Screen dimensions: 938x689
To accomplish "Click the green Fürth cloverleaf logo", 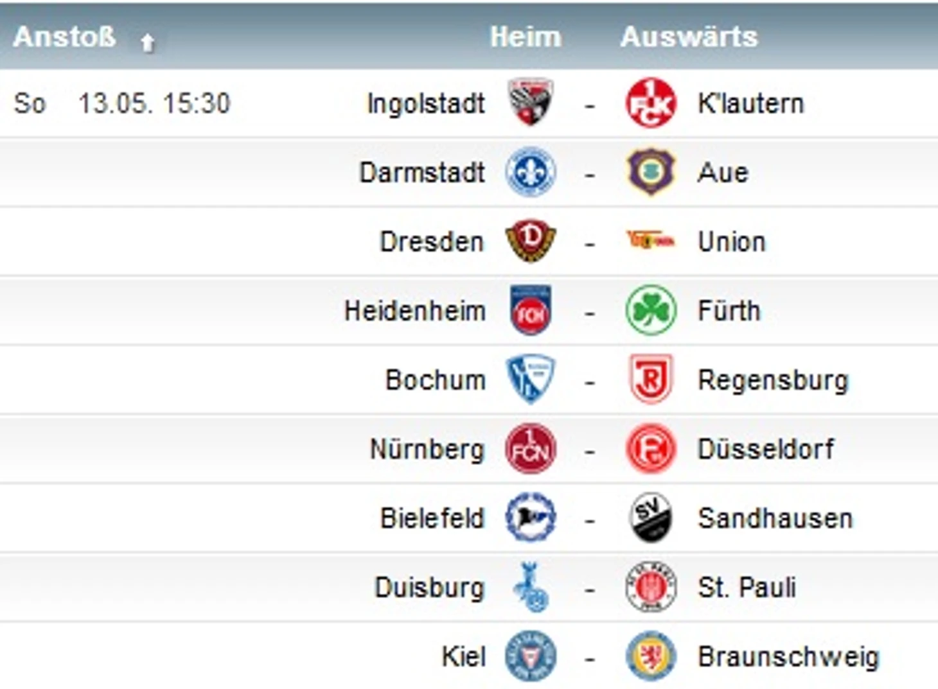I will tap(650, 310).
